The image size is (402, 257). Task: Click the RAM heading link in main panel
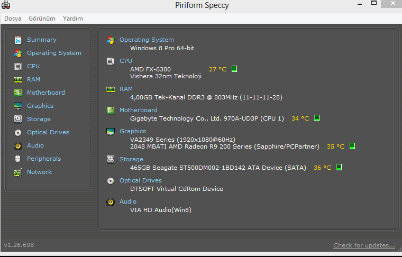[x=126, y=89]
